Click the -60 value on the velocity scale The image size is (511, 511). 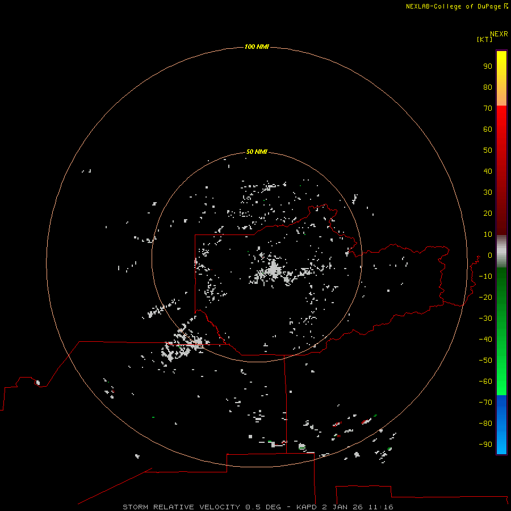(x=485, y=382)
